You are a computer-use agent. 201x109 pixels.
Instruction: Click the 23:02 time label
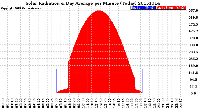coord(176,103)
